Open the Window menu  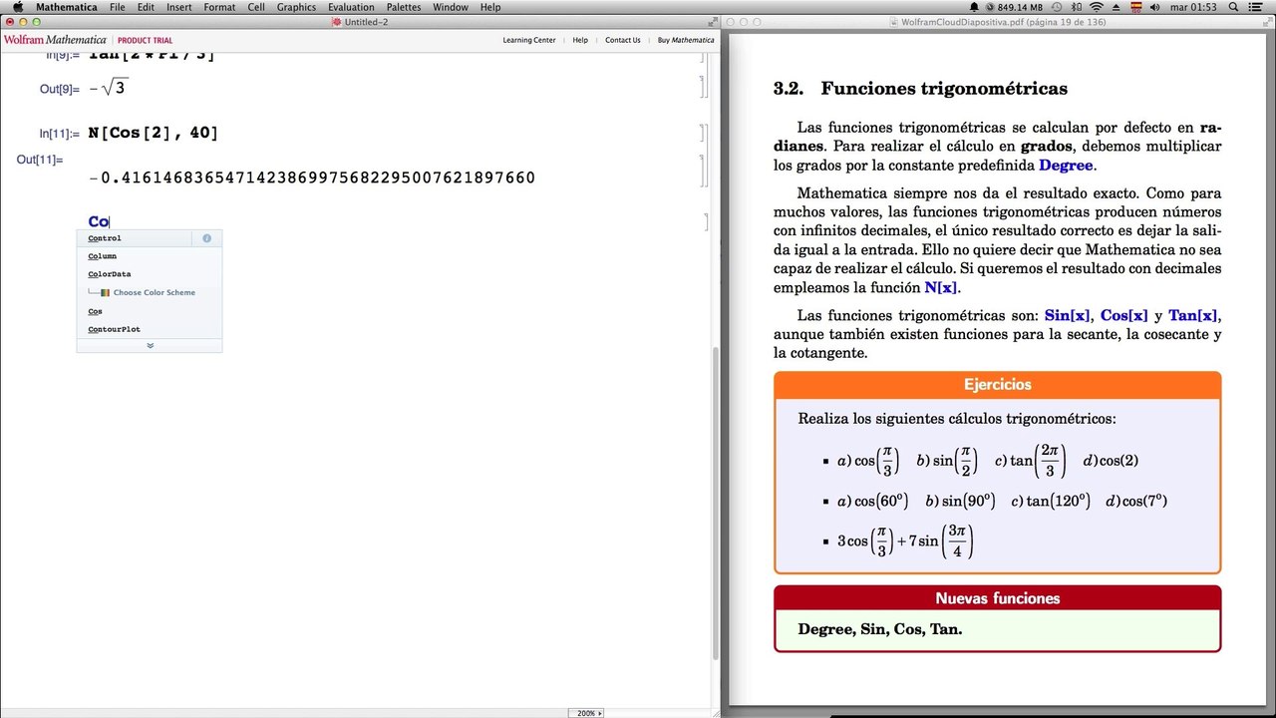[x=451, y=7]
